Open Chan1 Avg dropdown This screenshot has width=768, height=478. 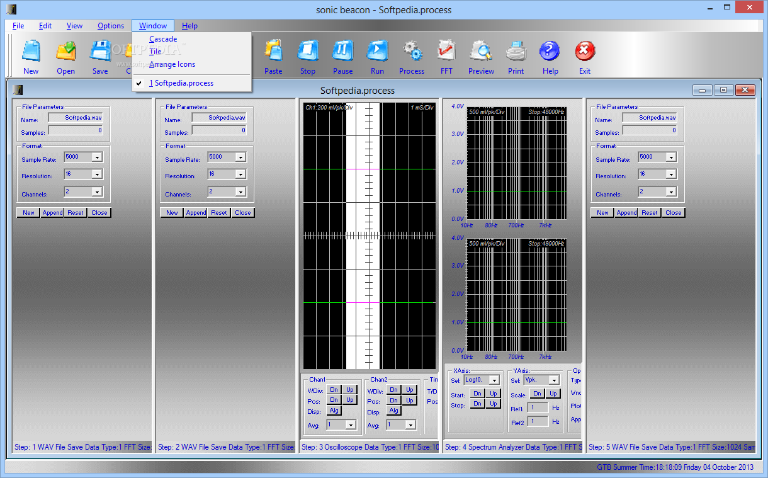(x=351, y=425)
